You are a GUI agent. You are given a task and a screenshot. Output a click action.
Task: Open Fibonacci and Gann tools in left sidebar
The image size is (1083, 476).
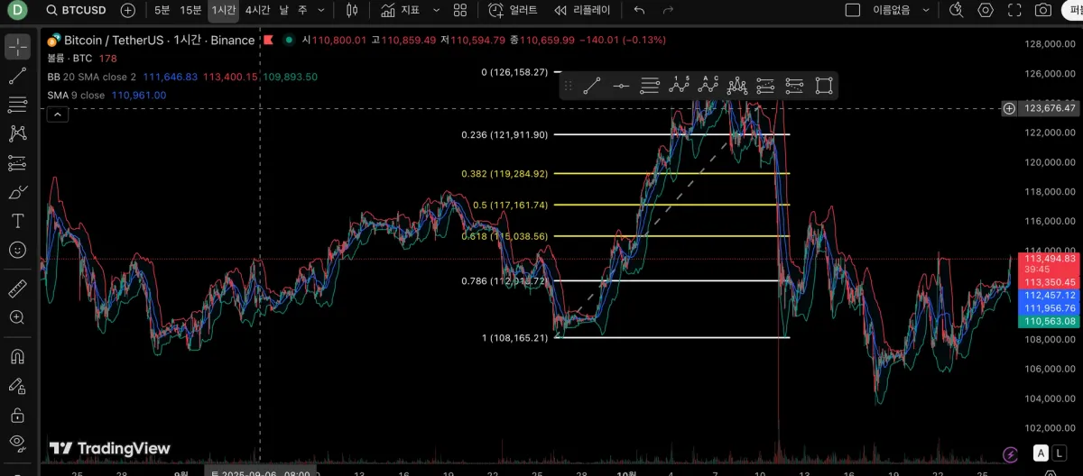(x=17, y=105)
